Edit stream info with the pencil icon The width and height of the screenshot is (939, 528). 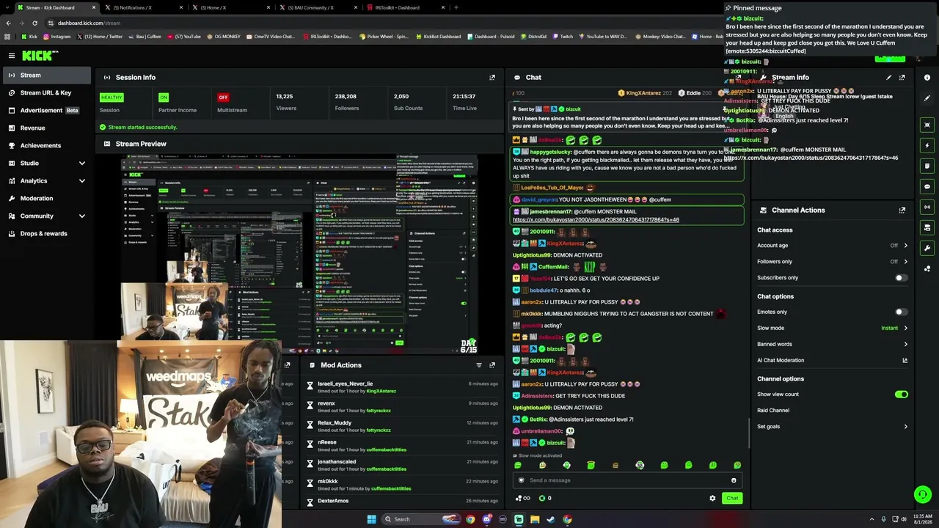click(888, 77)
